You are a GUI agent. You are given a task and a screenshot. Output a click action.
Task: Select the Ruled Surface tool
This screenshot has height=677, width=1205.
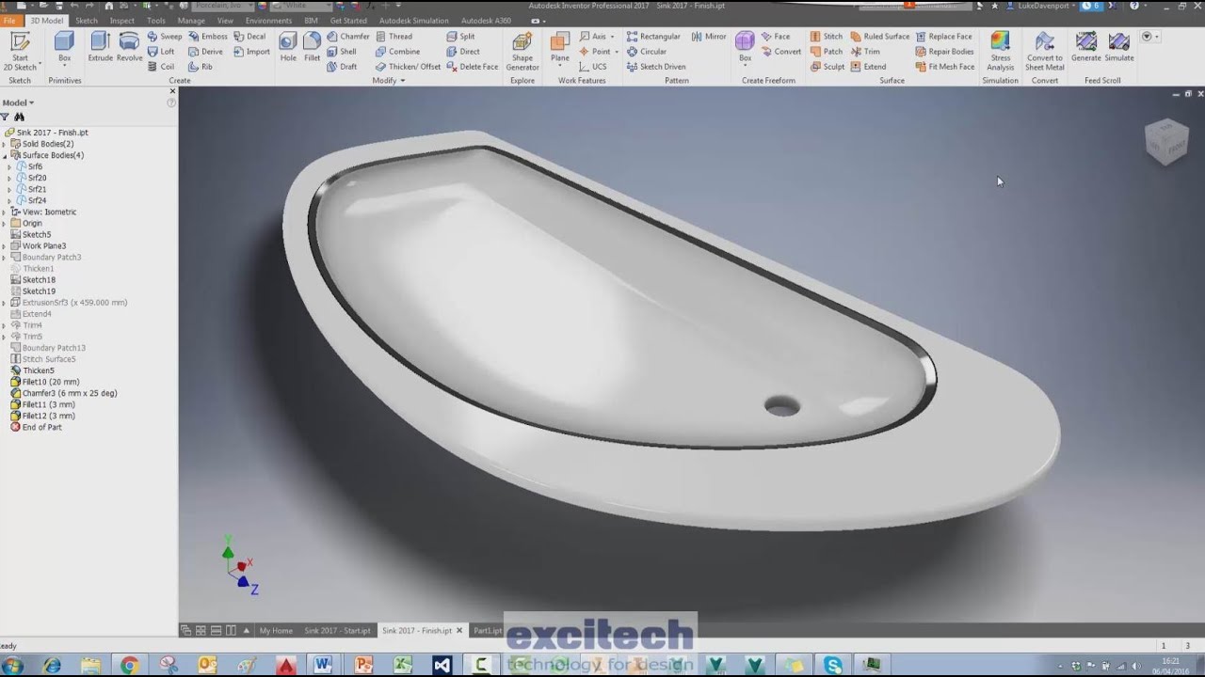[x=879, y=37]
